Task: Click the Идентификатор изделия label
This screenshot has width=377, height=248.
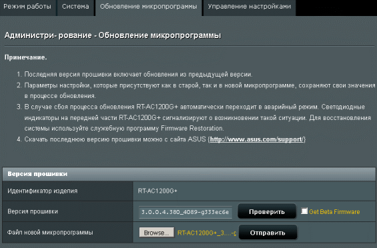Action: click(x=43, y=191)
